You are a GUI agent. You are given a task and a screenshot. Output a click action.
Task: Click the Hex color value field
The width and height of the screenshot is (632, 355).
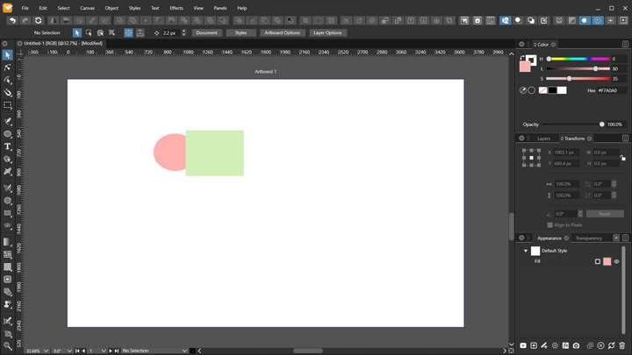(x=611, y=90)
